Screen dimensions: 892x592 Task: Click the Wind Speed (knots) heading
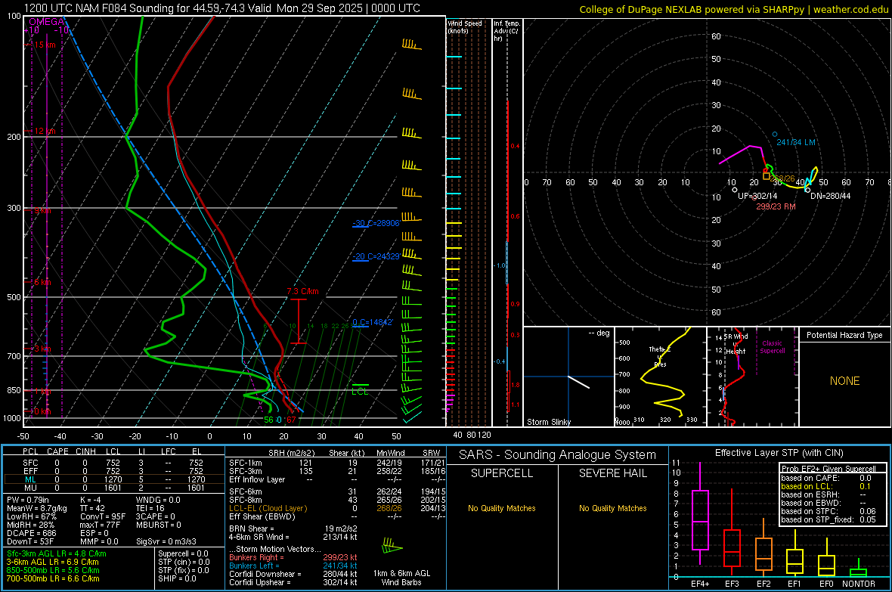465,26
